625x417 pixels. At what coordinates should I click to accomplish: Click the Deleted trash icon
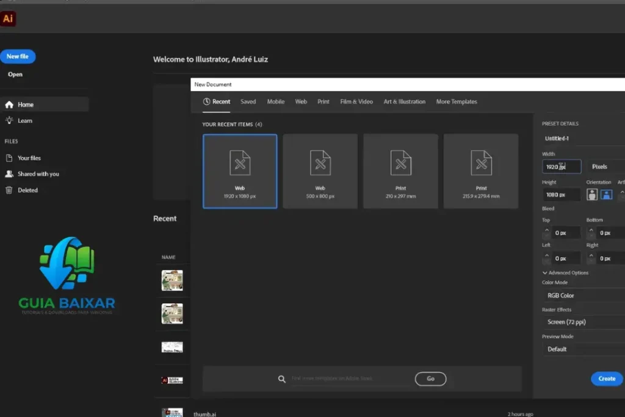[x=9, y=190]
